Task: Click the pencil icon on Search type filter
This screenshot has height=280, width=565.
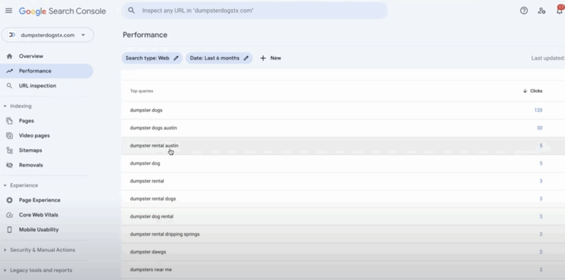Action: pyautogui.click(x=176, y=58)
